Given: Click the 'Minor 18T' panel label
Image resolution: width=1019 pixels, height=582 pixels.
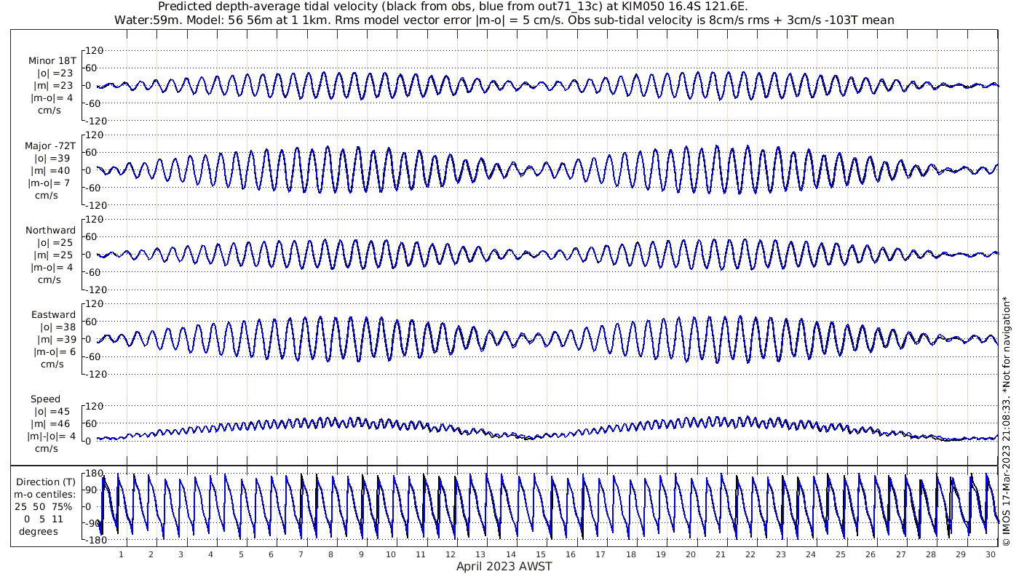Looking at the screenshot, I should (x=52, y=61).
